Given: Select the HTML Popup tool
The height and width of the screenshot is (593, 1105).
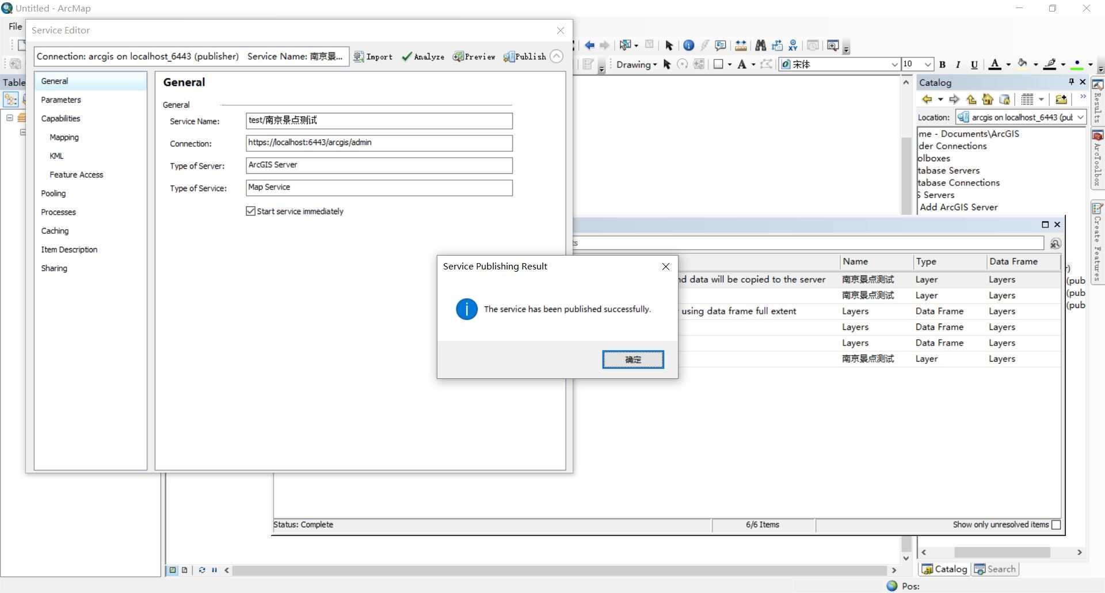Looking at the screenshot, I should tap(720, 45).
